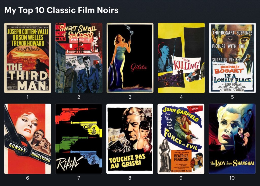Click rank number 7 below Rififi

[79, 178]
